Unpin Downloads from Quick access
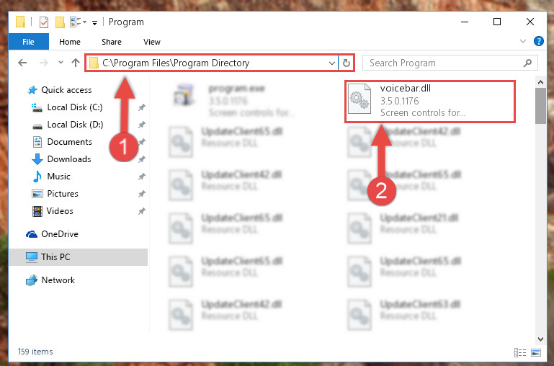Image resolution: width=554 pixels, height=366 pixels. pyautogui.click(x=142, y=159)
